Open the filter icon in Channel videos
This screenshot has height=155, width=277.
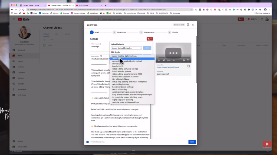point(45,40)
